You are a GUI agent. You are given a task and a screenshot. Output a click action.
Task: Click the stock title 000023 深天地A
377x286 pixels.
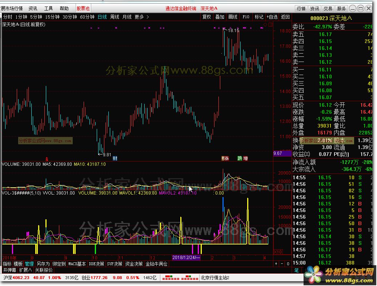coord(331,18)
